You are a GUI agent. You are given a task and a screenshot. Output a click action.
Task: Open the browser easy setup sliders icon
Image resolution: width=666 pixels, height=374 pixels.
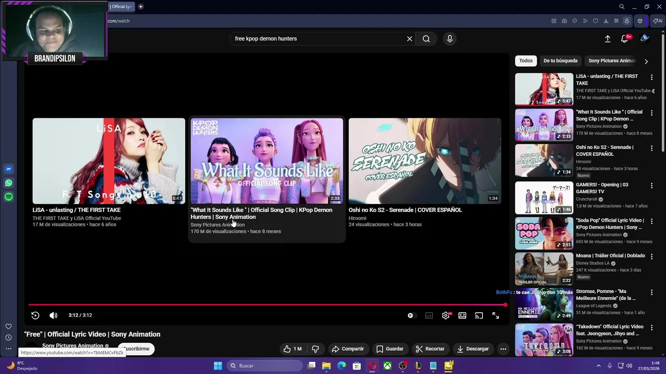click(x=616, y=21)
